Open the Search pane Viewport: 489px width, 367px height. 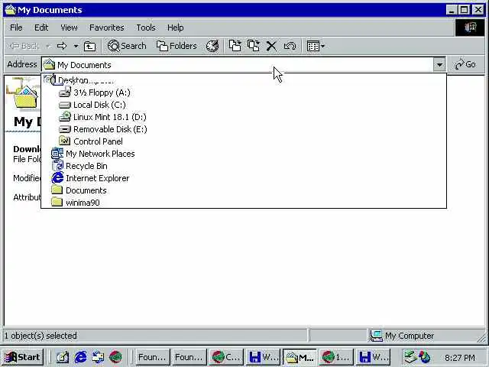point(127,46)
